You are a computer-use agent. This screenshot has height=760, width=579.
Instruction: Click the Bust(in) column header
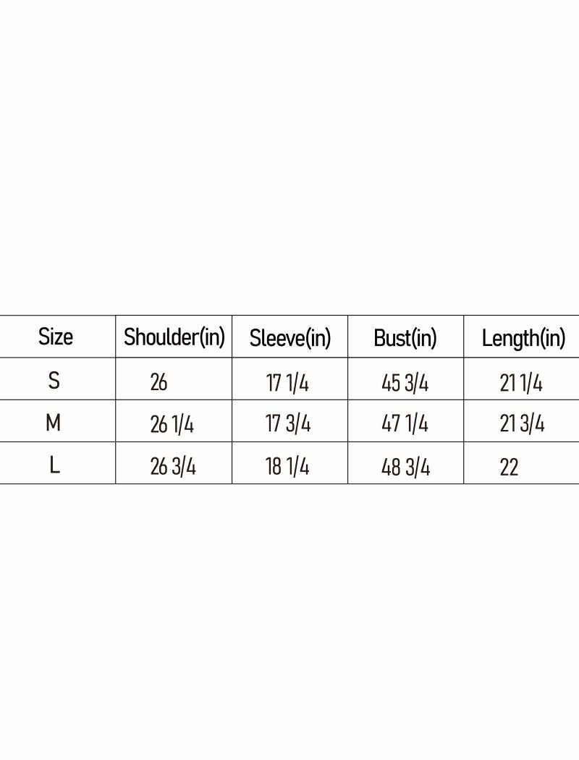point(405,338)
